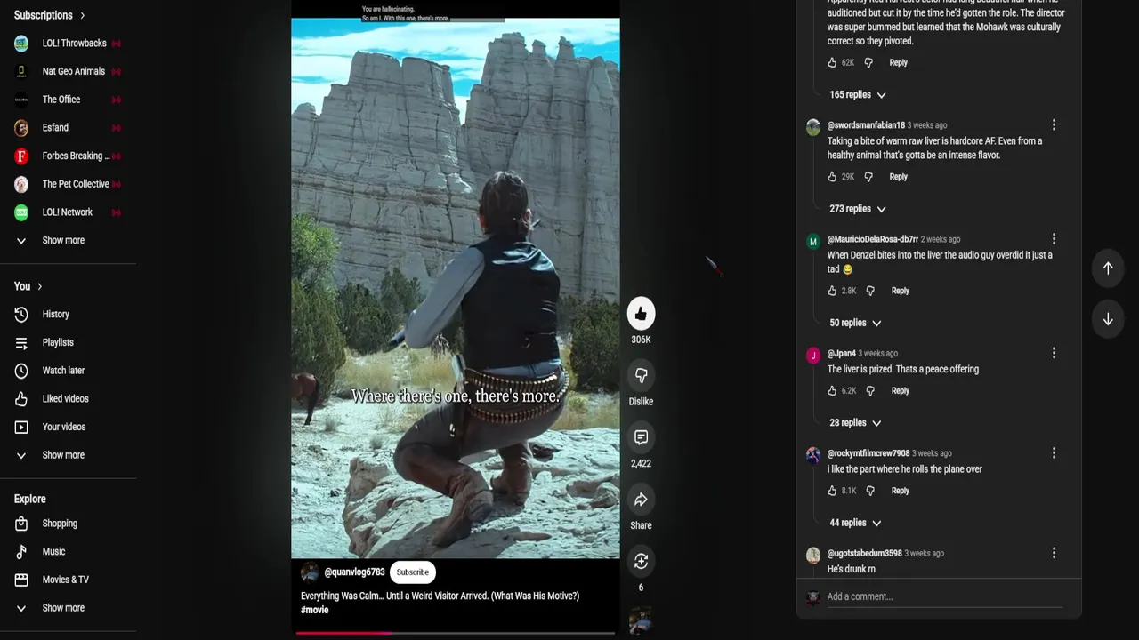1139x640 pixels.
Task: Like the plane comment with 8.1K likes
Action: [832, 491]
